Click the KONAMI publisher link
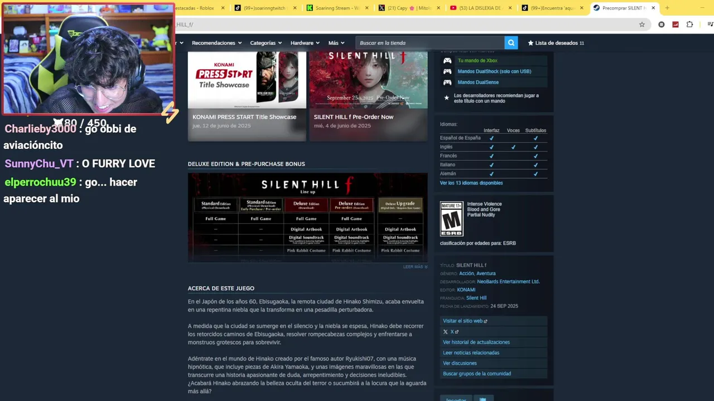 click(466, 290)
